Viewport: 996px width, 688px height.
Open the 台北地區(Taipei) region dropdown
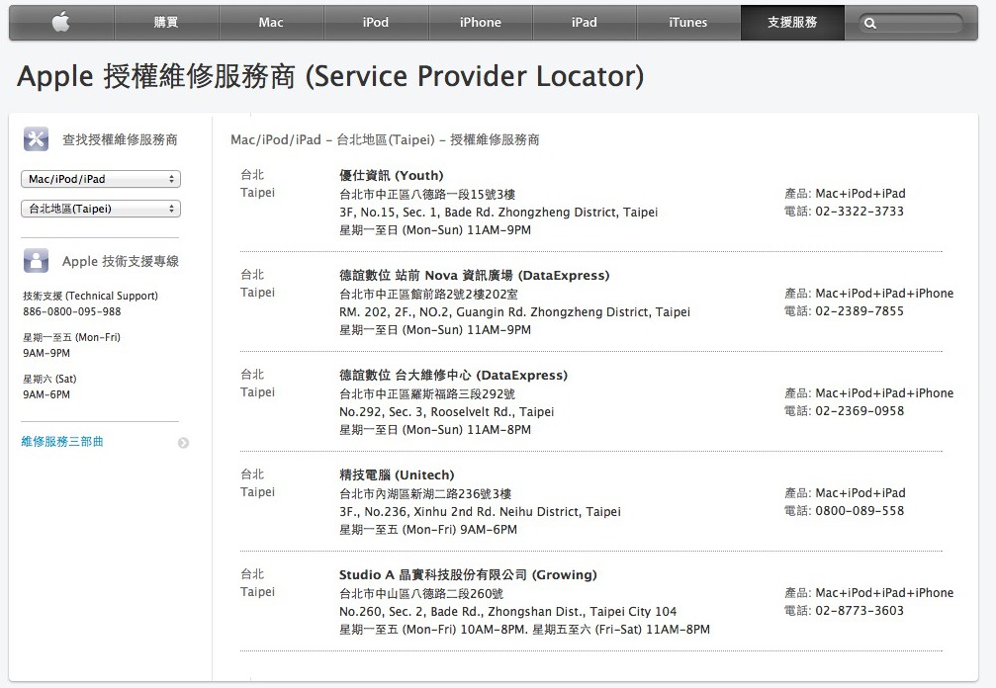(x=101, y=209)
